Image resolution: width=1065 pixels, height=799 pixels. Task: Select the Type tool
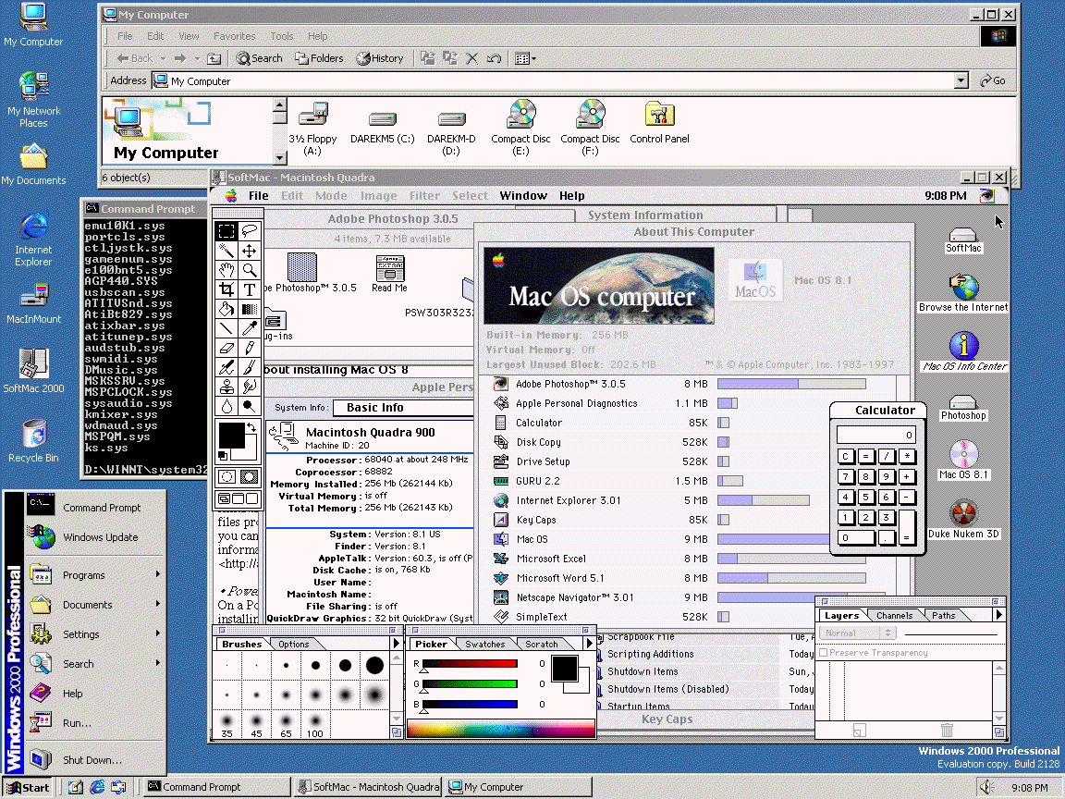coord(250,289)
